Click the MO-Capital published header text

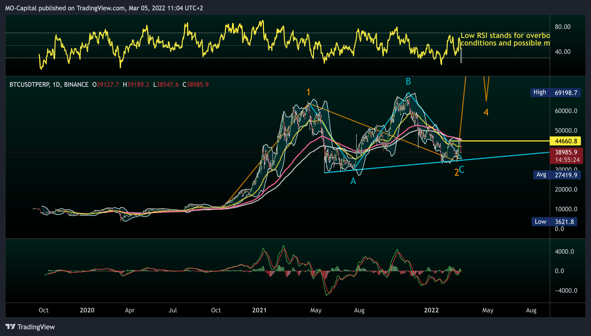tap(104, 8)
